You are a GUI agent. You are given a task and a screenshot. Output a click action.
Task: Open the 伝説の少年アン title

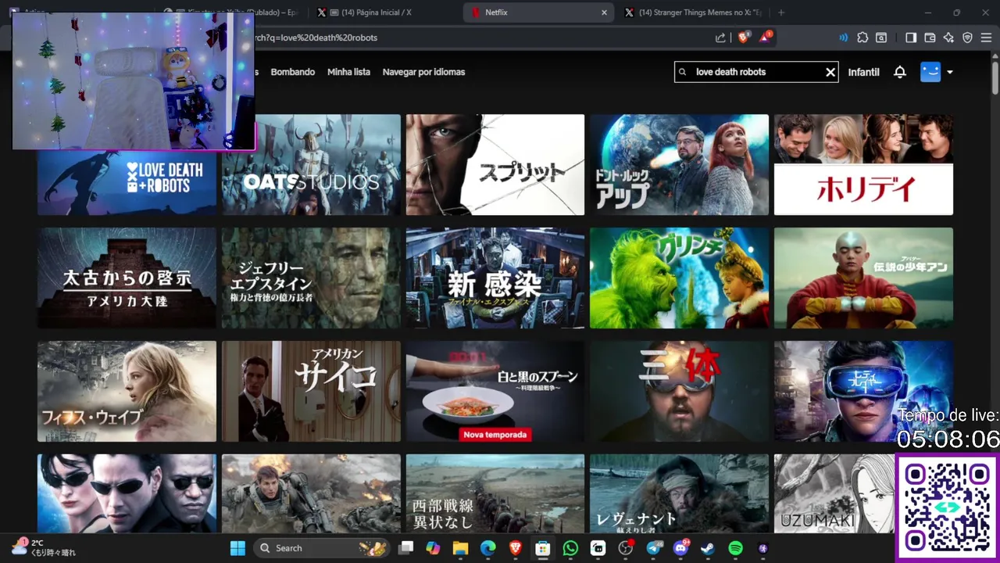pyautogui.click(x=863, y=278)
